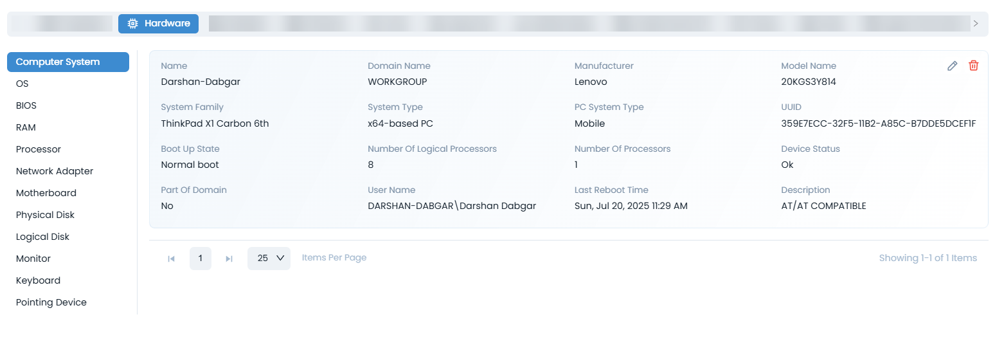Open the Monitor section
Image resolution: width=995 pixels, height=337 pixels.
33,259
